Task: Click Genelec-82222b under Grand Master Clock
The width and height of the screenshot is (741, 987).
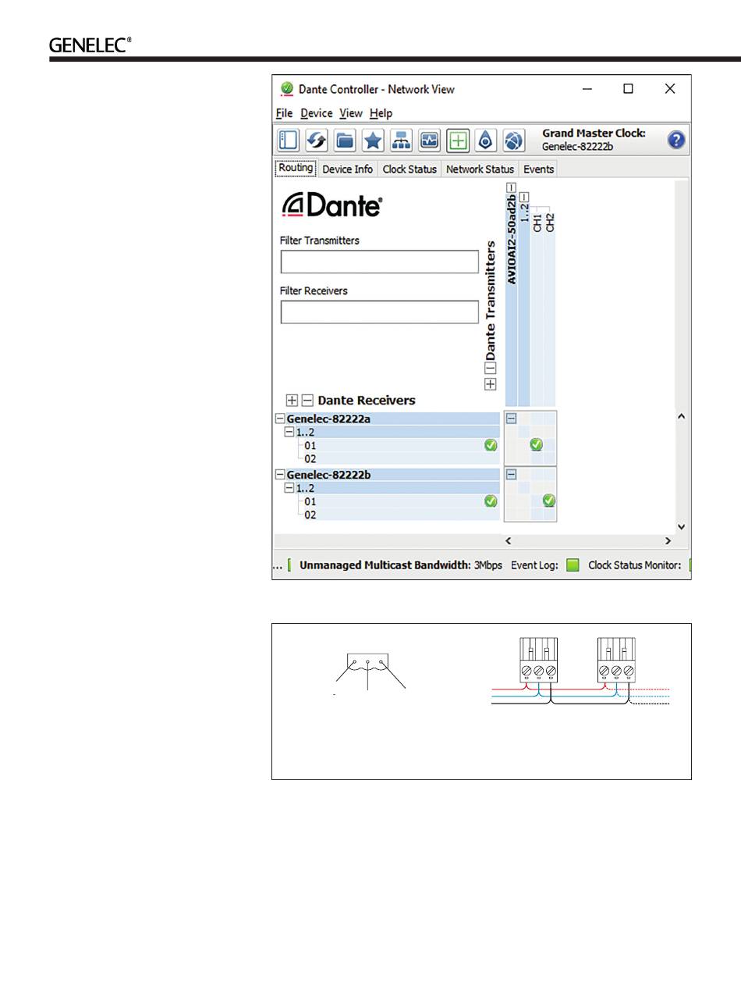Action: click(576, 146)
